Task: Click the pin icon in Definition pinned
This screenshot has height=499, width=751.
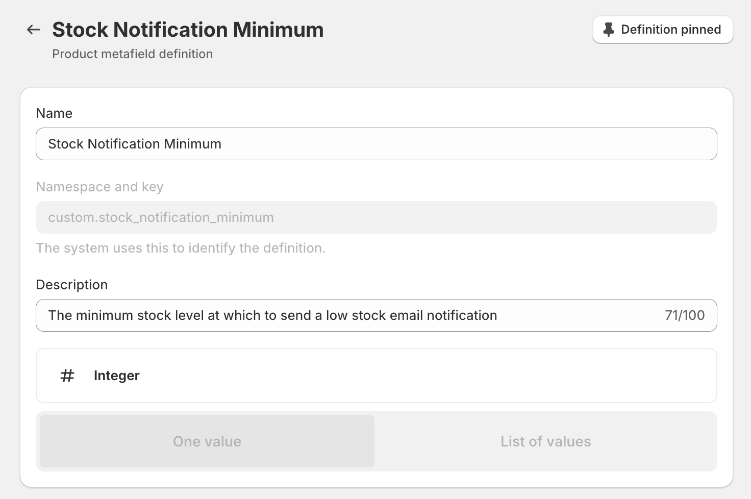Action: (608, 30)
